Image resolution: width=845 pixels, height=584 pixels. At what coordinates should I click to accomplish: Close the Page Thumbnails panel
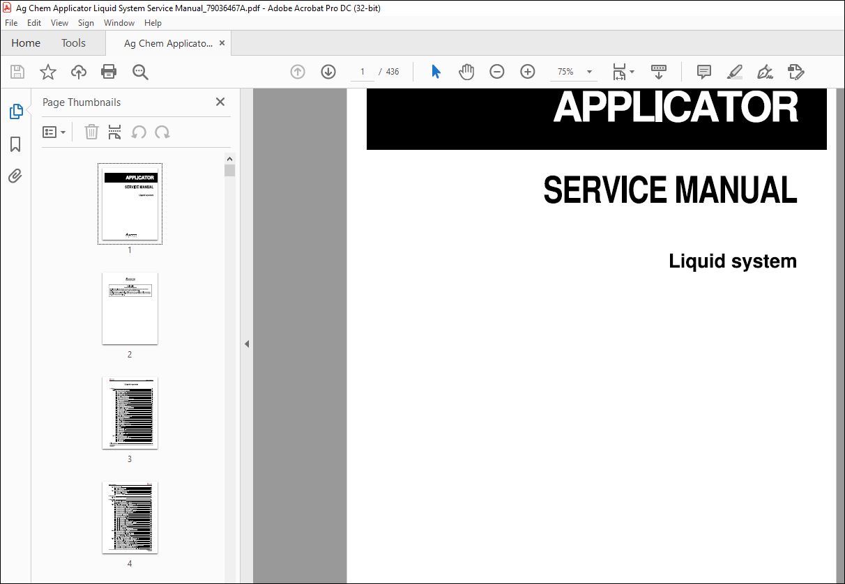point(220,102)
